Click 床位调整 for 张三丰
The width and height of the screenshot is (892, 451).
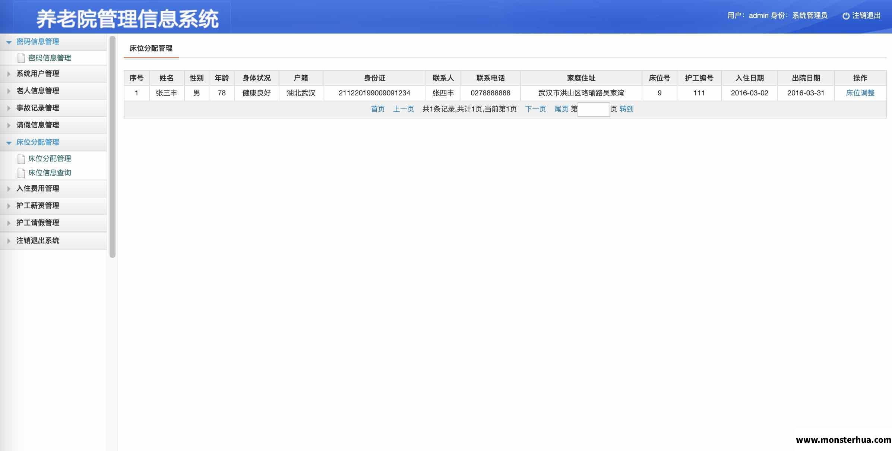[860, 93]
